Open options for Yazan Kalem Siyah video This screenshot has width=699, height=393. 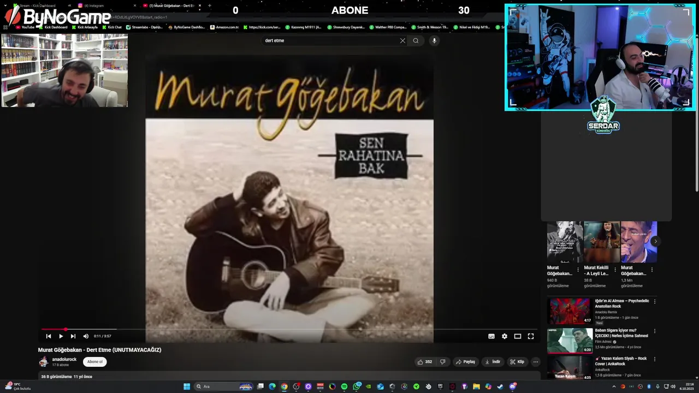(655, 359)
